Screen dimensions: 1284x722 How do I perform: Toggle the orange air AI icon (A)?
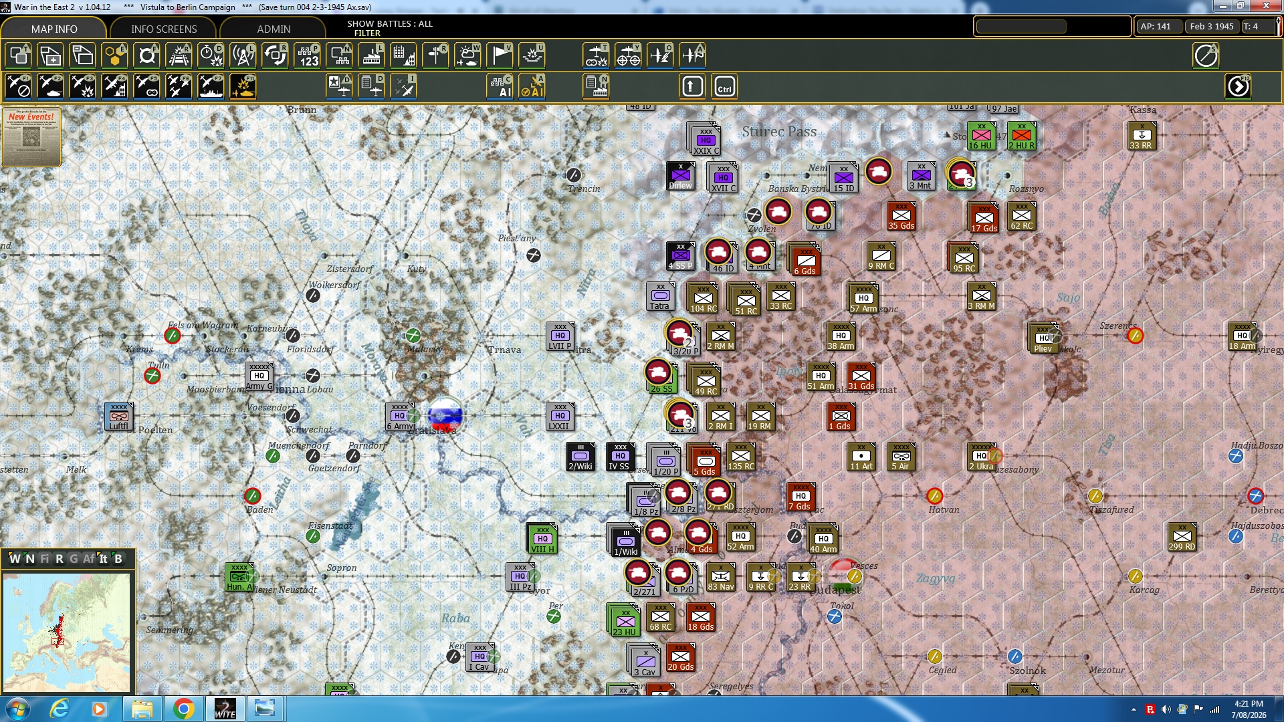(x=532, y=86)
